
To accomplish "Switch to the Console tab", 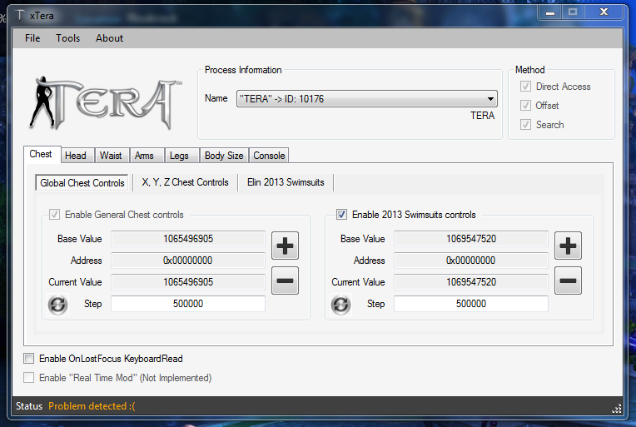I will point(269,156).
